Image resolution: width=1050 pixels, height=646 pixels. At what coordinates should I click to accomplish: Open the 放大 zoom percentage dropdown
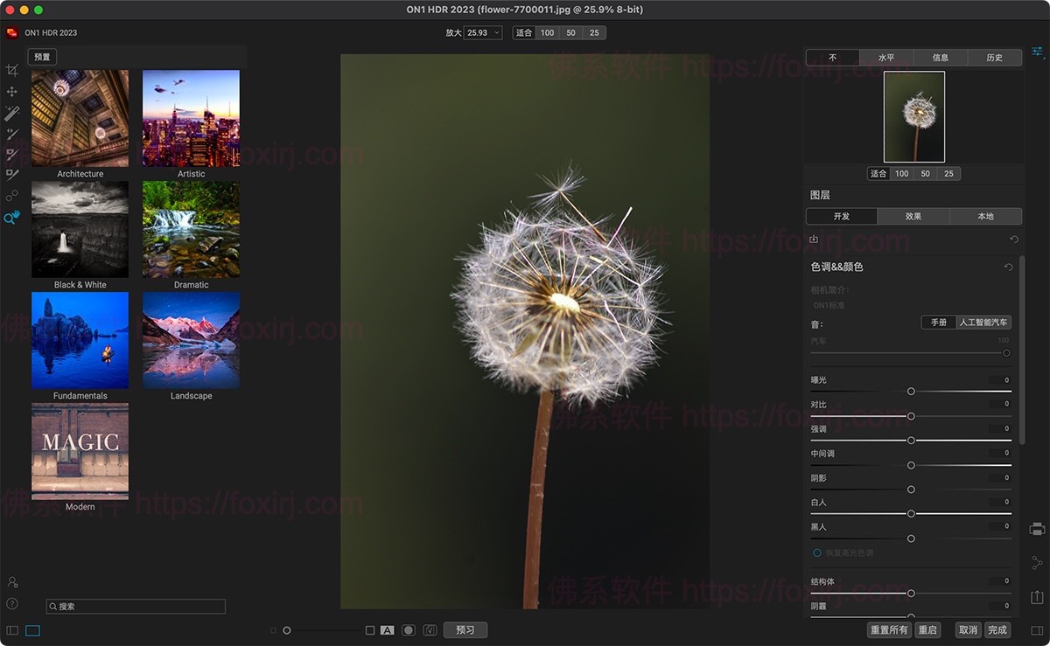[483, 32]
